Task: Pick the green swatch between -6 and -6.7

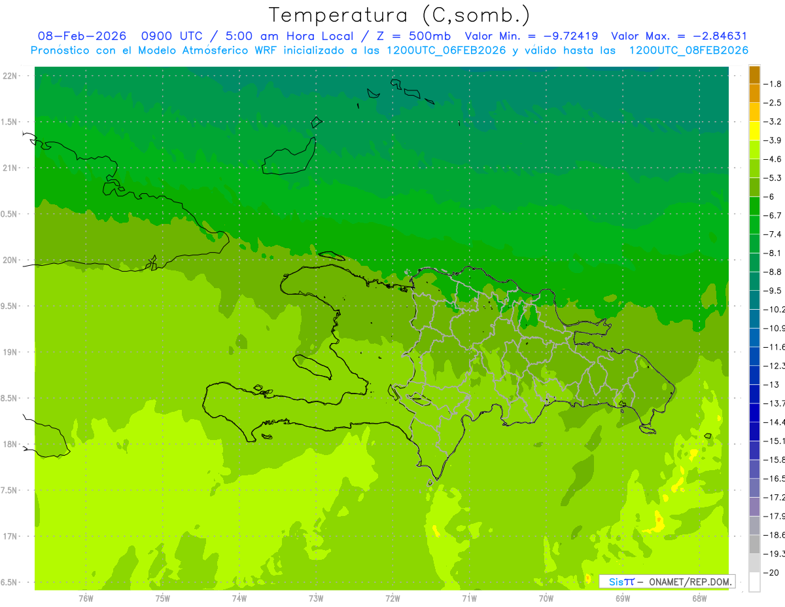Action: click(x=754, y=206)
